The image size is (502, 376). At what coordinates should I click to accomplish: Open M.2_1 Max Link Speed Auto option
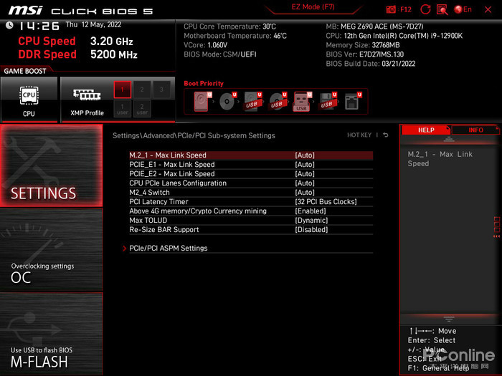(x=305, y=155)
